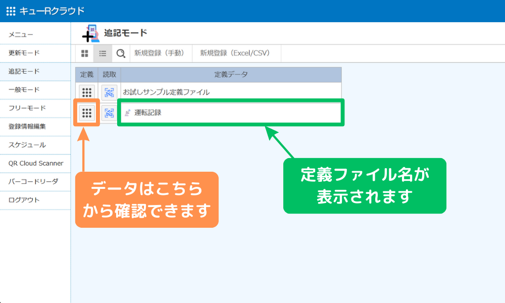Open data grid for お試しサンプル定義ファイル
This screenshot has height=303, width=505.
[87, 92]
